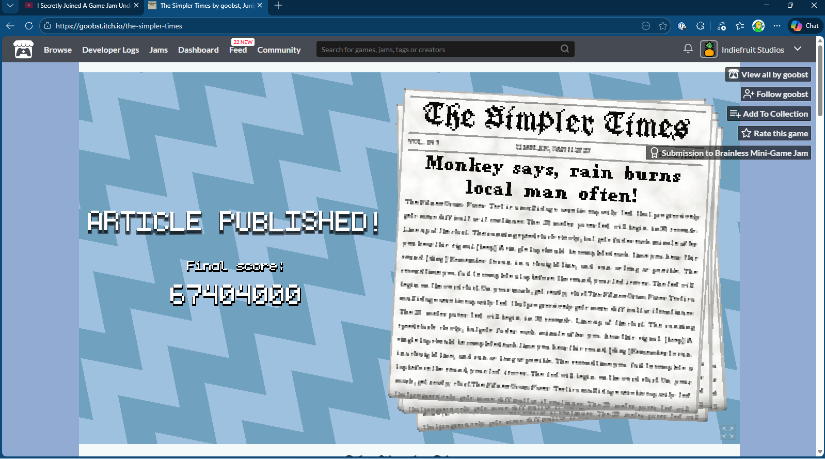Open the Jams page
Screen dimensions: 825x459
(158, 50)
